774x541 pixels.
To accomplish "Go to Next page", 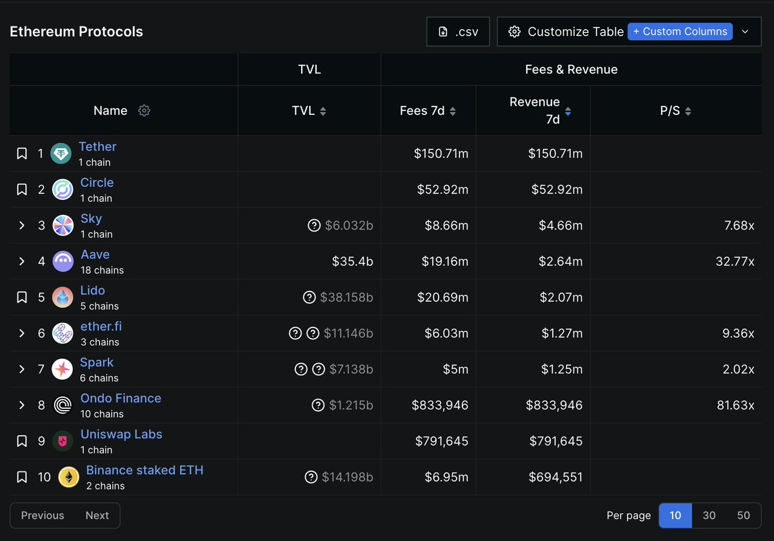I will [97, 515].
